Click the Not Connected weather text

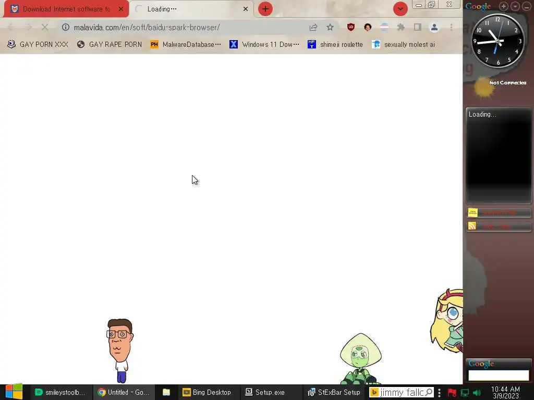507,83
